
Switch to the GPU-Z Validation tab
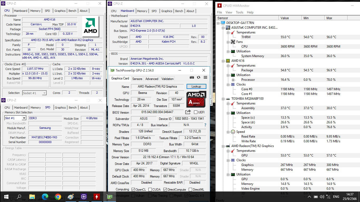click(167, 79)
